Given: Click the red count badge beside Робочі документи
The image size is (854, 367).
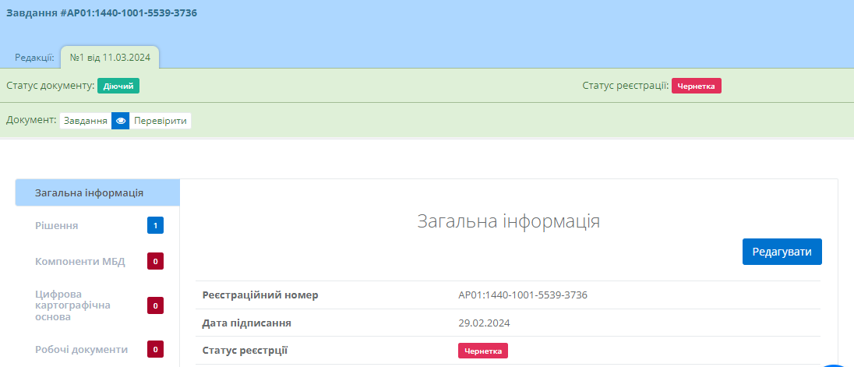Looking at the screenshot, I should (155, 350).
